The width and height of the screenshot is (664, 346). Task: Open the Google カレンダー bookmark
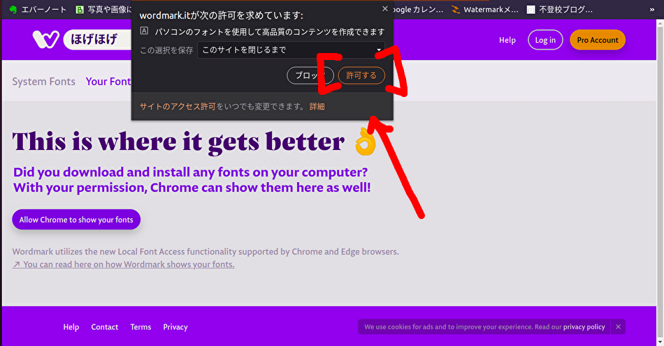pos(417,9)
